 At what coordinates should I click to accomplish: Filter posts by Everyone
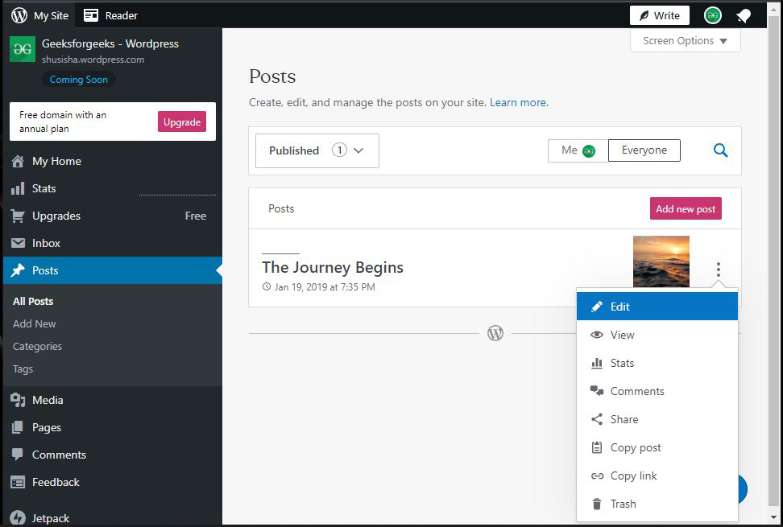click(x=644, y=150)
